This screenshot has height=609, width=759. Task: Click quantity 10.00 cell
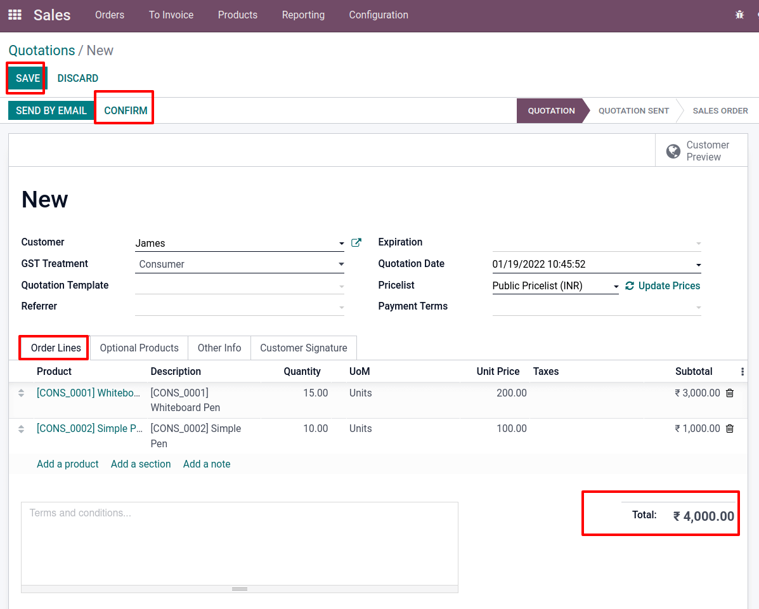315,428
